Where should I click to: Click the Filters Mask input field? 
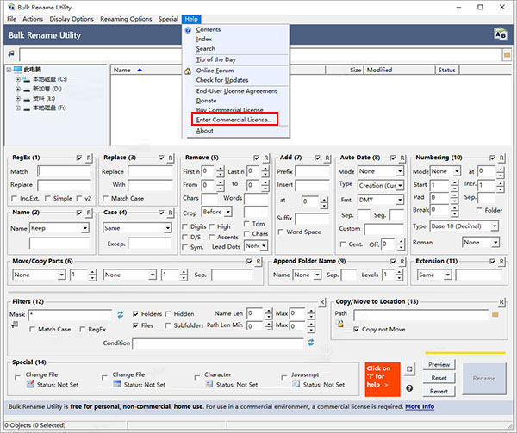71,315
